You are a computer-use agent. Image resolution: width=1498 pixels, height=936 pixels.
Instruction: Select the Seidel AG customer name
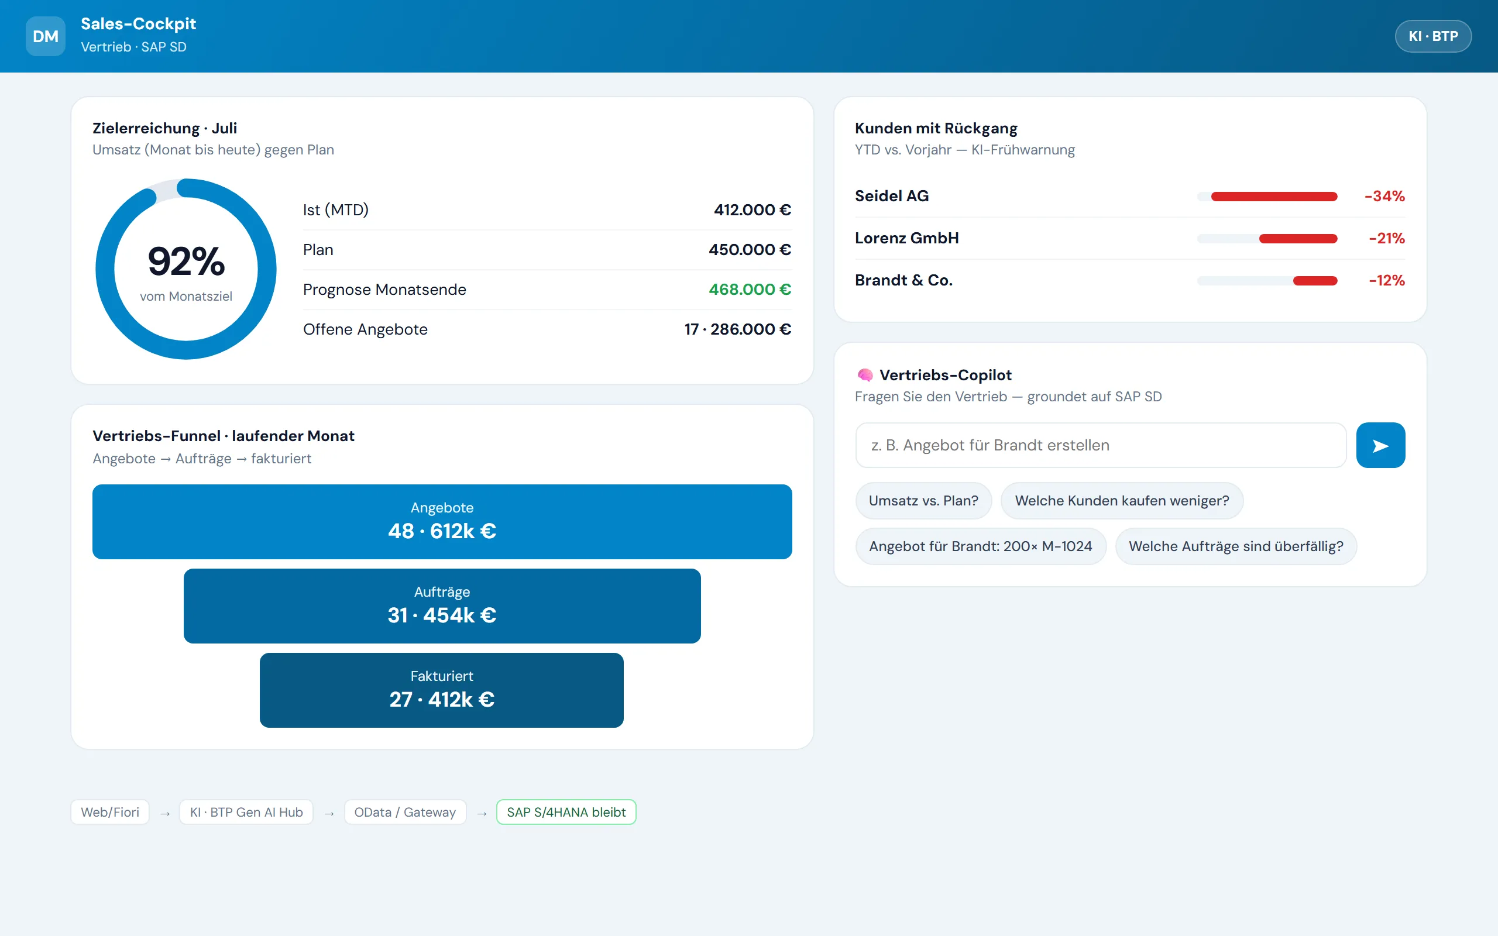[891, 196]
